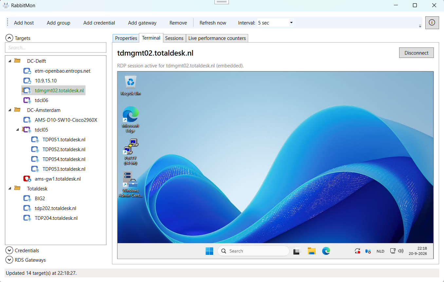
Task: Open the Live performance counters tab
Action: [x=217, y=38]
